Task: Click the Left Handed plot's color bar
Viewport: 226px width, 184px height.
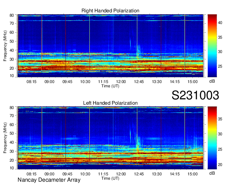Action: coord(212,138)
